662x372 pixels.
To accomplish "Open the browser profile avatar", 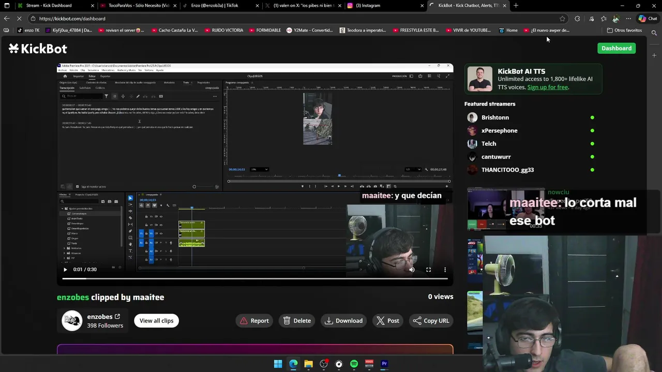I will pyautogui.click(x=615, y=19).
